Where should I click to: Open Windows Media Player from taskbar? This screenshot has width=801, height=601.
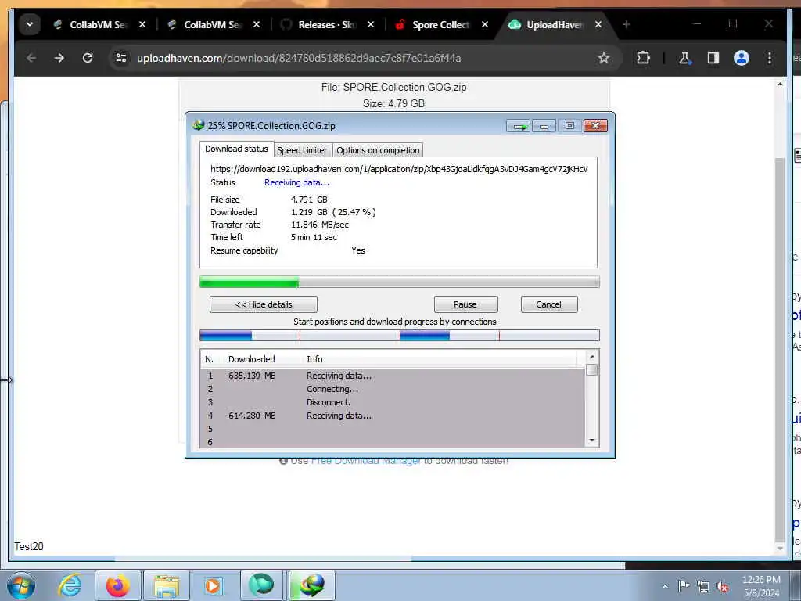tap(213, 585)
